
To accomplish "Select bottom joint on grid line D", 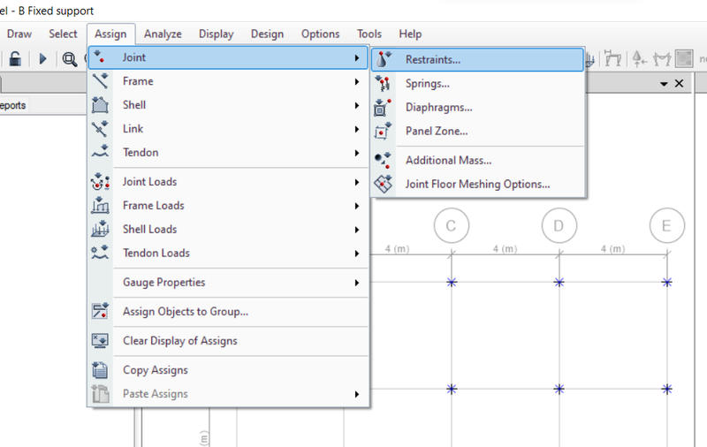I will click(x=559, y=389).
